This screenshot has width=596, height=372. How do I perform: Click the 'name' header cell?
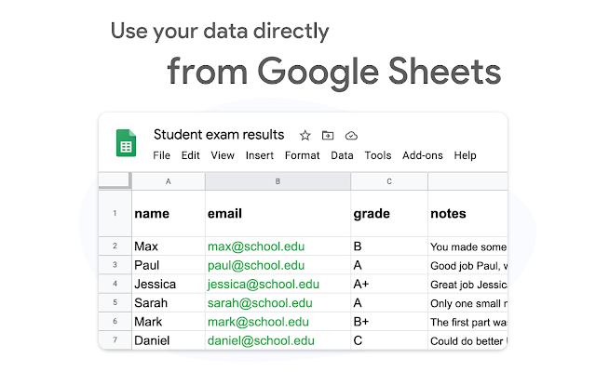[169, 213]
